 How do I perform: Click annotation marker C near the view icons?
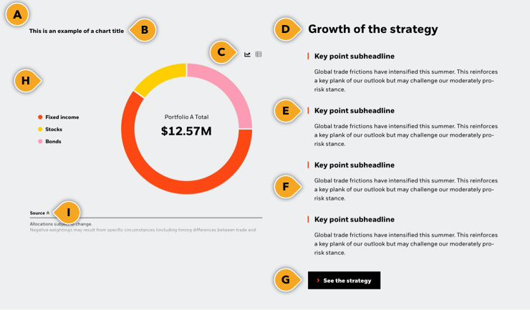[221, 52]
